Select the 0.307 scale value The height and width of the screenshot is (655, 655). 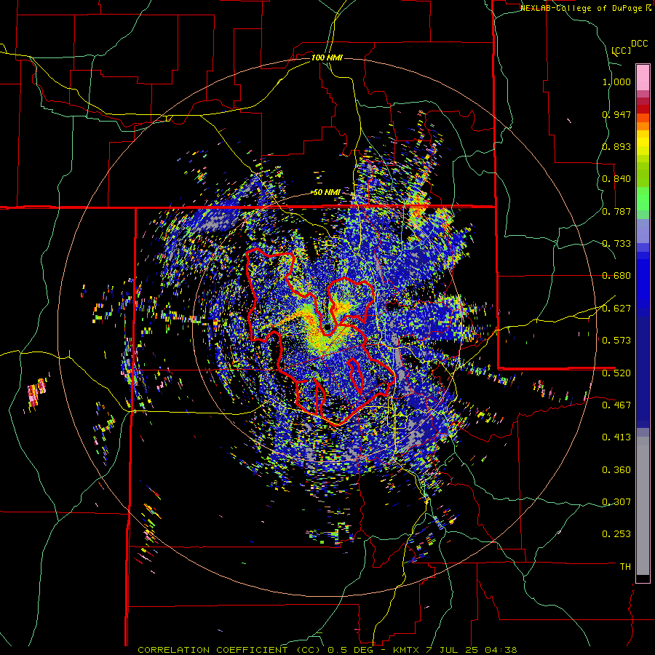616,502
